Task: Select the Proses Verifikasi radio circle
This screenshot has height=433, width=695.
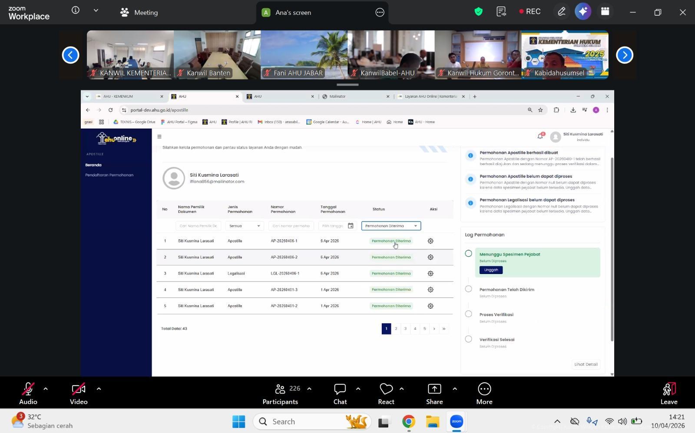Action: coord(468,314)
